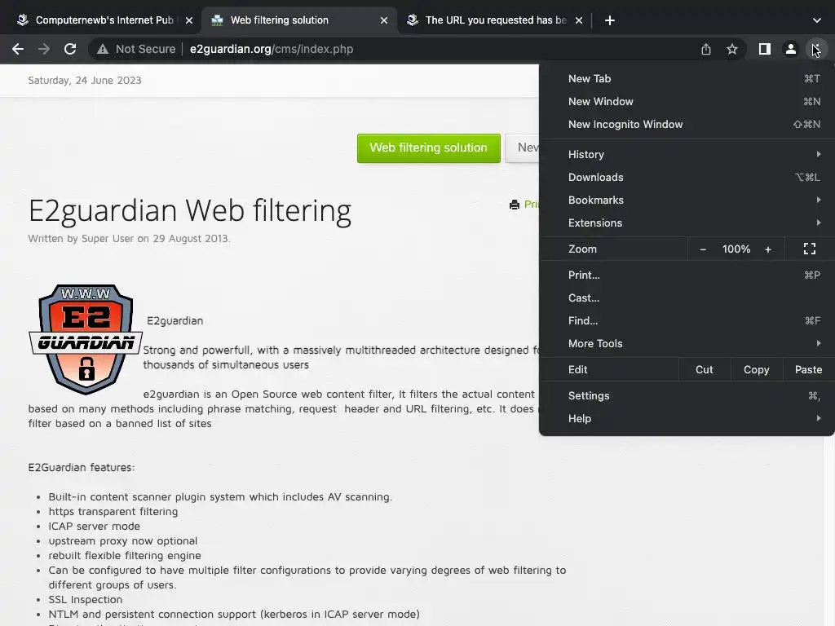
Task: Decrease zoom with minus button
Action: pyautogui.click(x=703, y=249)
